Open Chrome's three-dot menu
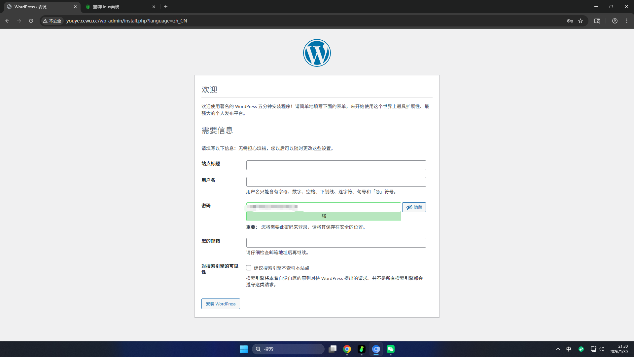Screen dimensions: 634x357 pyautogui.click(x=627, y=21)
